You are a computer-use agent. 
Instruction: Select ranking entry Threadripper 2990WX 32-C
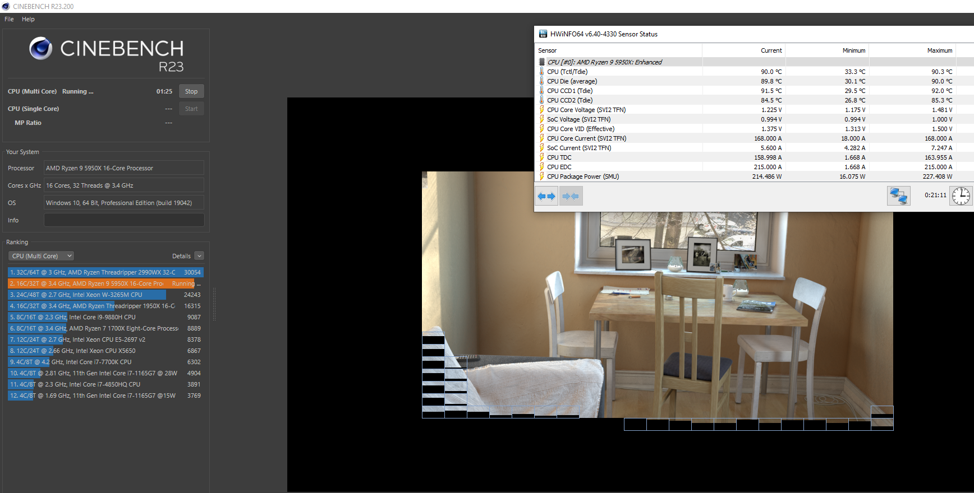(x=105, y=272)
